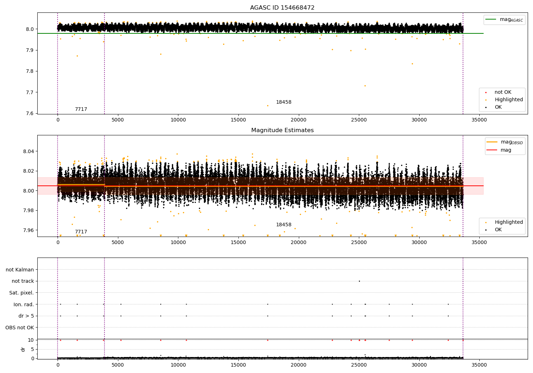533x373 pixels.
Task: Click the black 'OK' legend entry in top plot
Action: (x=498, y=107)
